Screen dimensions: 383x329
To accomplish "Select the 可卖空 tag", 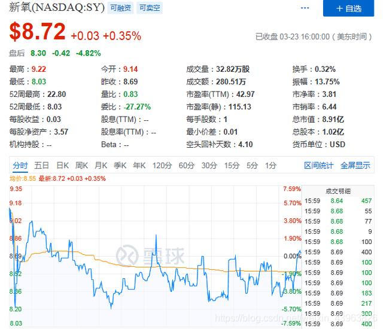I will tap(150, 8).
